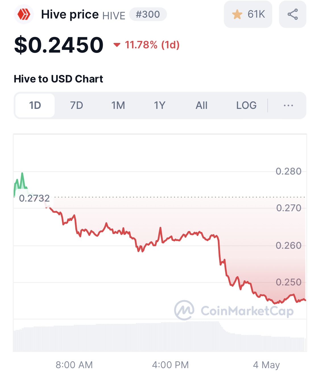Tap the 61K watchlist count
Screen dimensions: 320x371
(256, 14)
